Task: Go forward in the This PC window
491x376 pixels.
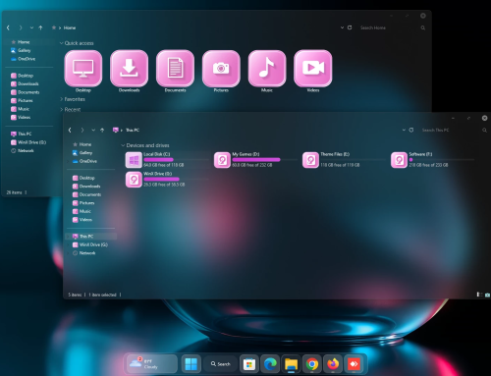Action: pos(82,130)
